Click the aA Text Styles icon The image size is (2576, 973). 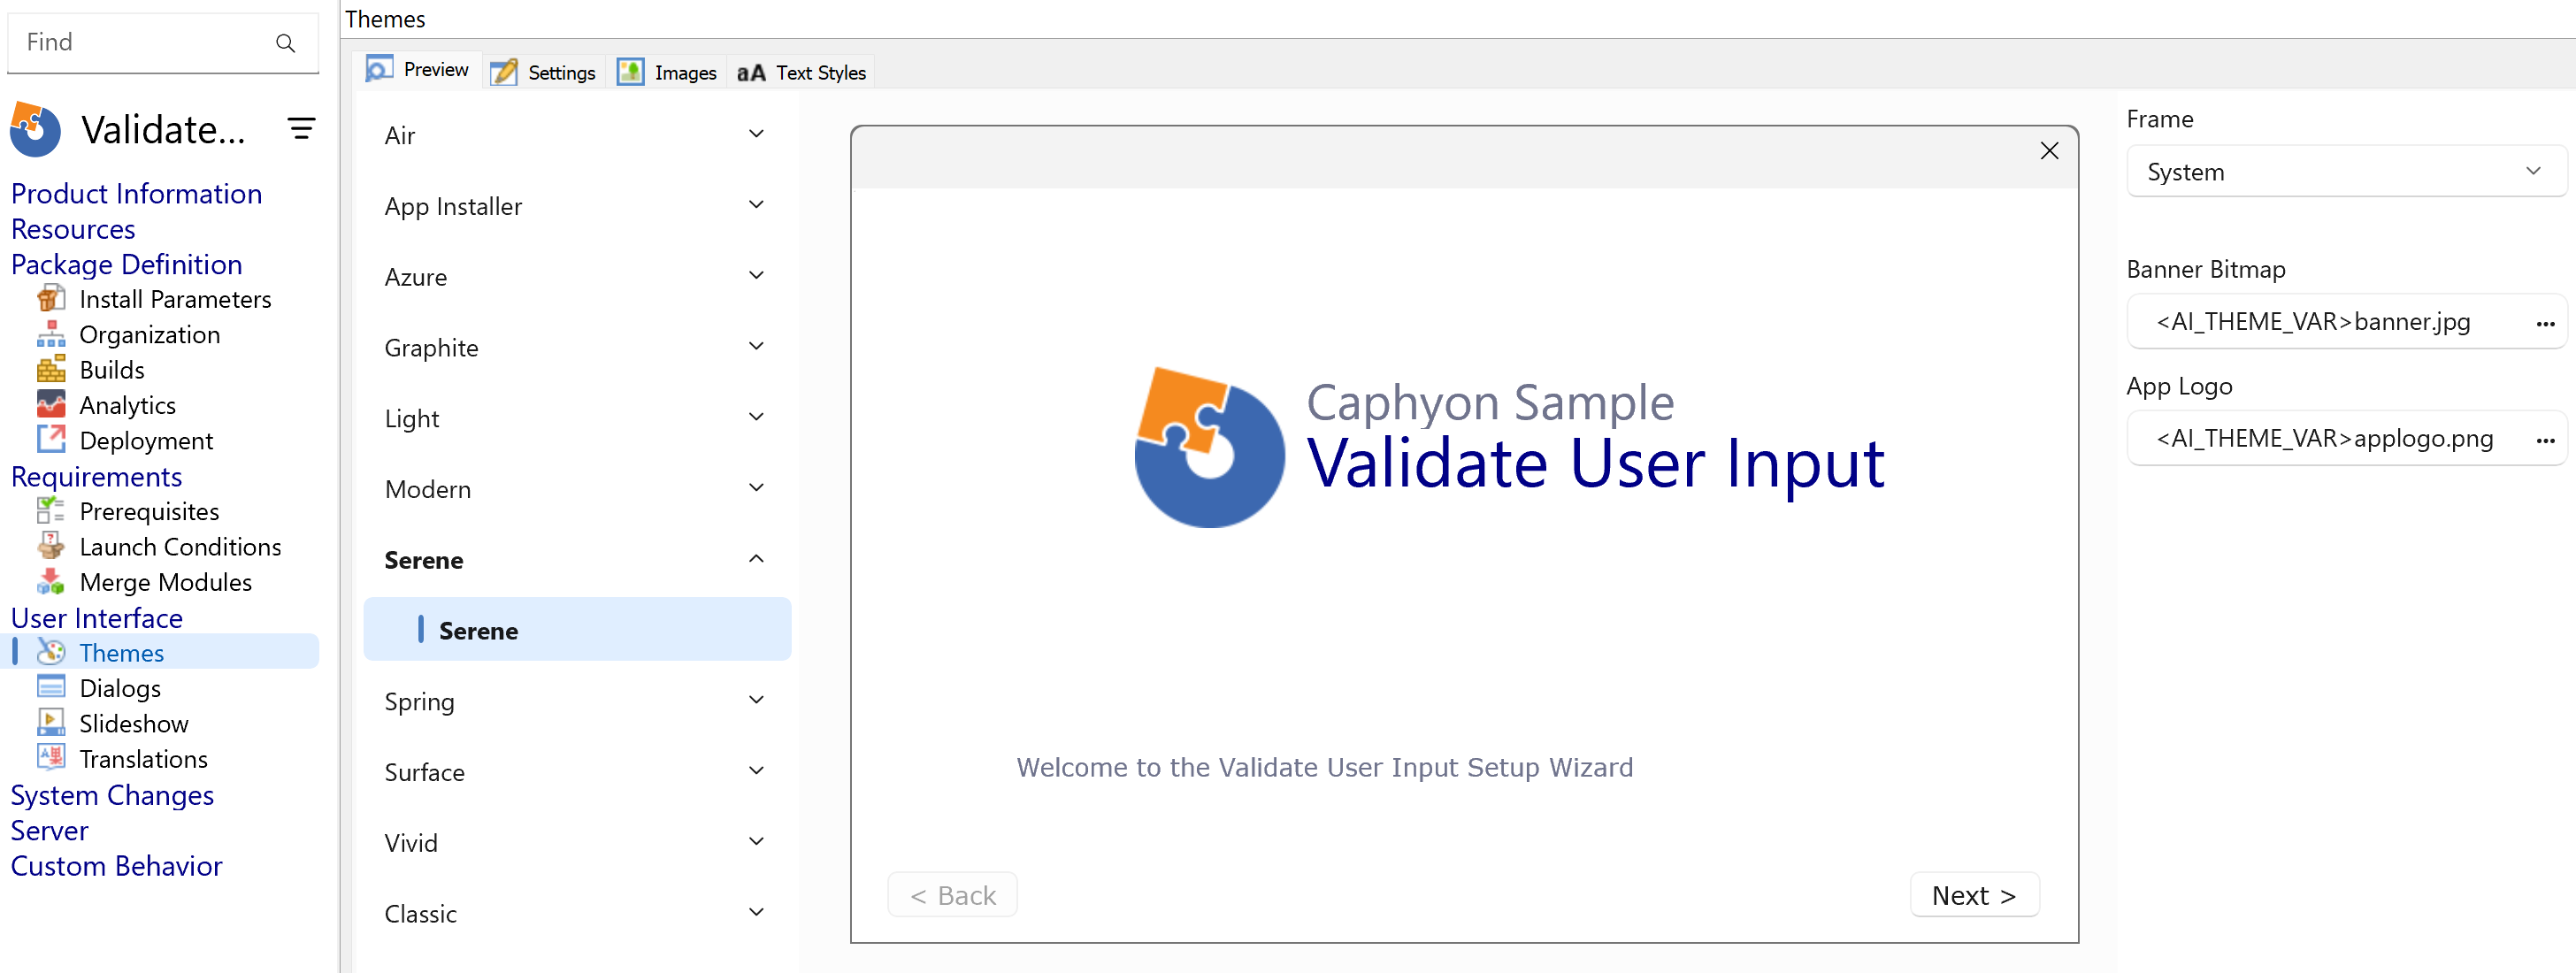point(751,73)
